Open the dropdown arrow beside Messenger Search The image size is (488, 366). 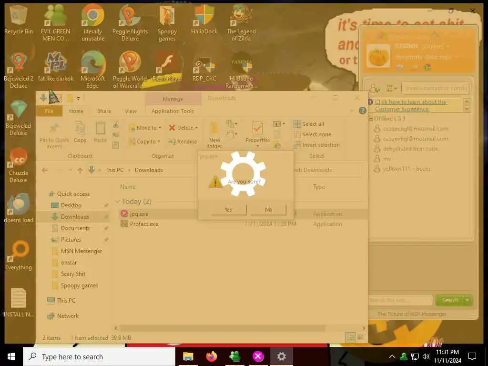468,300
